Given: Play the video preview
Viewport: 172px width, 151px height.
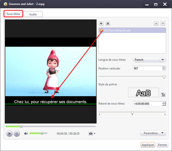Looking at the screenshot, I should click(9, 134).
